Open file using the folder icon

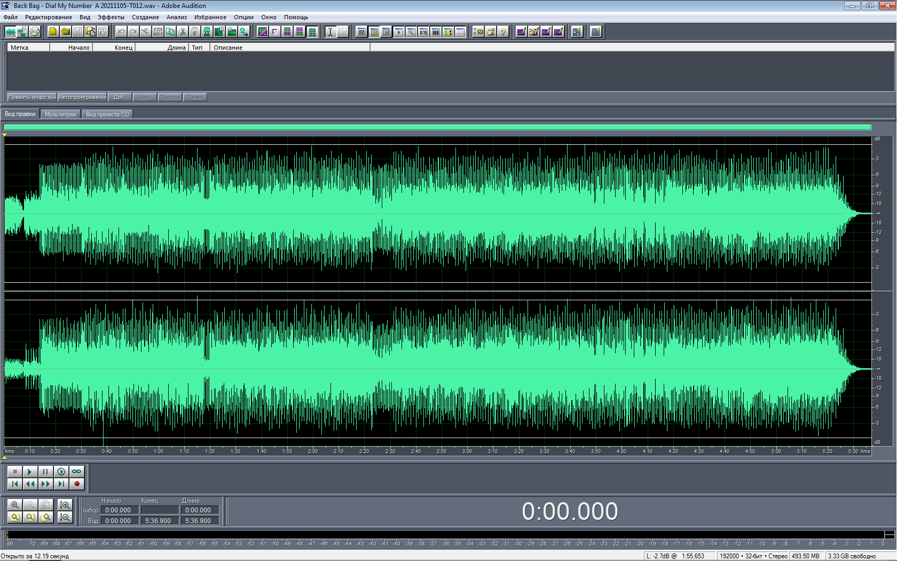point(65,32)
